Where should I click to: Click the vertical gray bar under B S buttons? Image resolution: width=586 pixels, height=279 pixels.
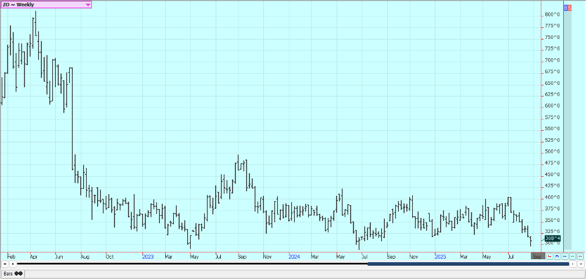pyautogui.click(x=567, y=130)
